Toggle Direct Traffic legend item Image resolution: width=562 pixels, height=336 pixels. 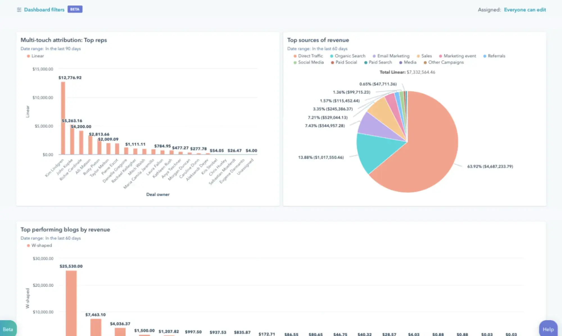coord(308,56)
